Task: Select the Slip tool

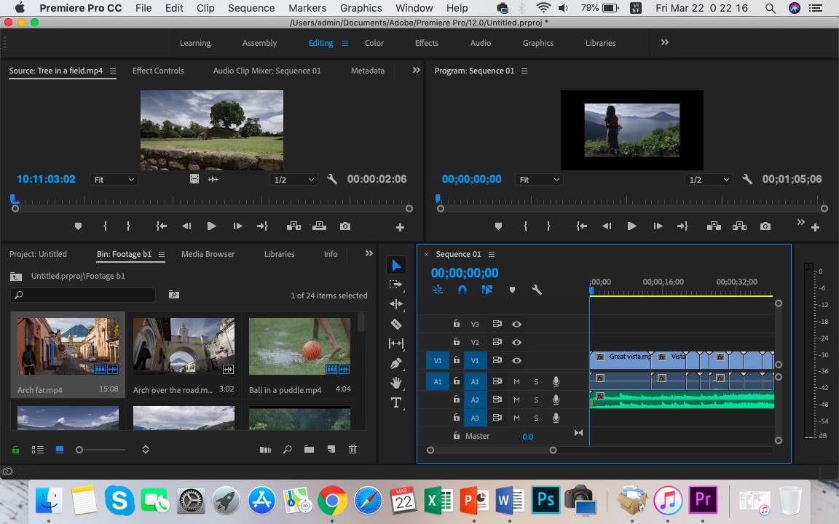Action: (396, 344)
